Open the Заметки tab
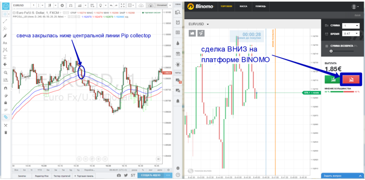 click(x=22, y=176)
